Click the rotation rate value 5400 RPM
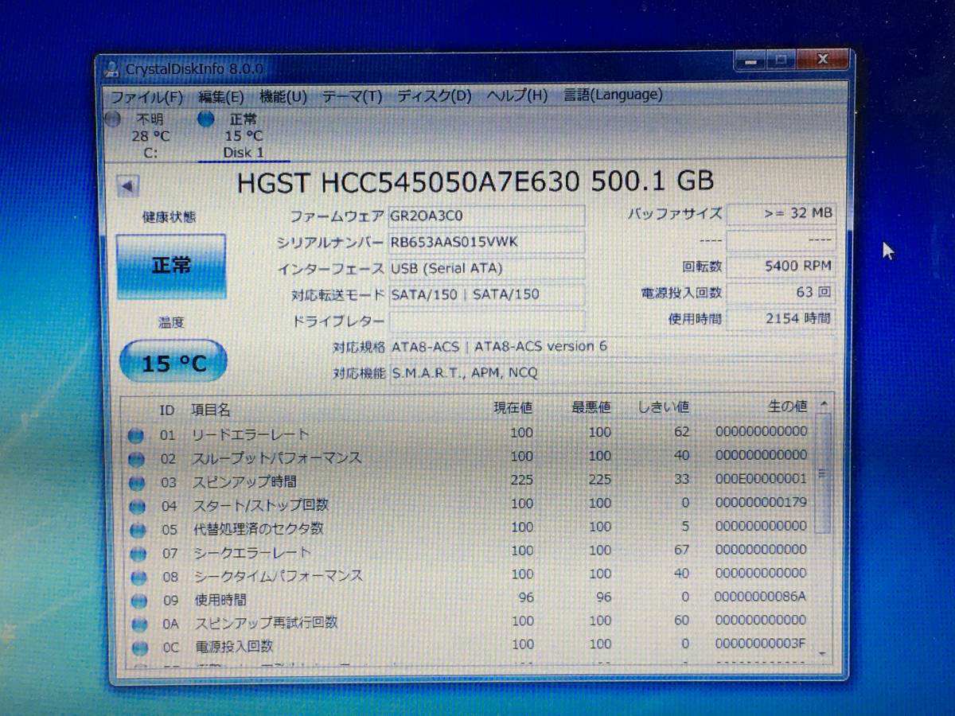955x716 pixels. (781, 267)
